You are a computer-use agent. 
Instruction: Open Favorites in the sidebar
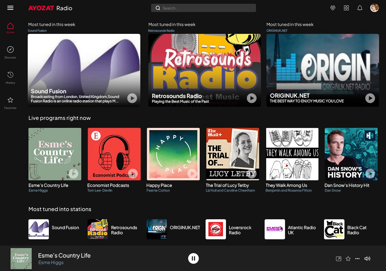(10, 103)
